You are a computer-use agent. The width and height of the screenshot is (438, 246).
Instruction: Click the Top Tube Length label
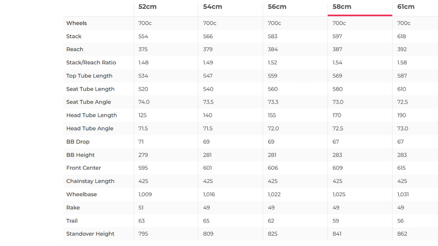tap(89, 76)
